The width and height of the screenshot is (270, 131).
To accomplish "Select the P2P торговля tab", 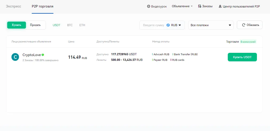I will coord(42,6).
